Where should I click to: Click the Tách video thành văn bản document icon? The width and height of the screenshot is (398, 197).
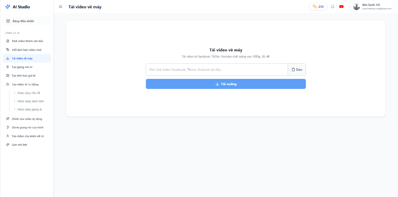point(8,41)
